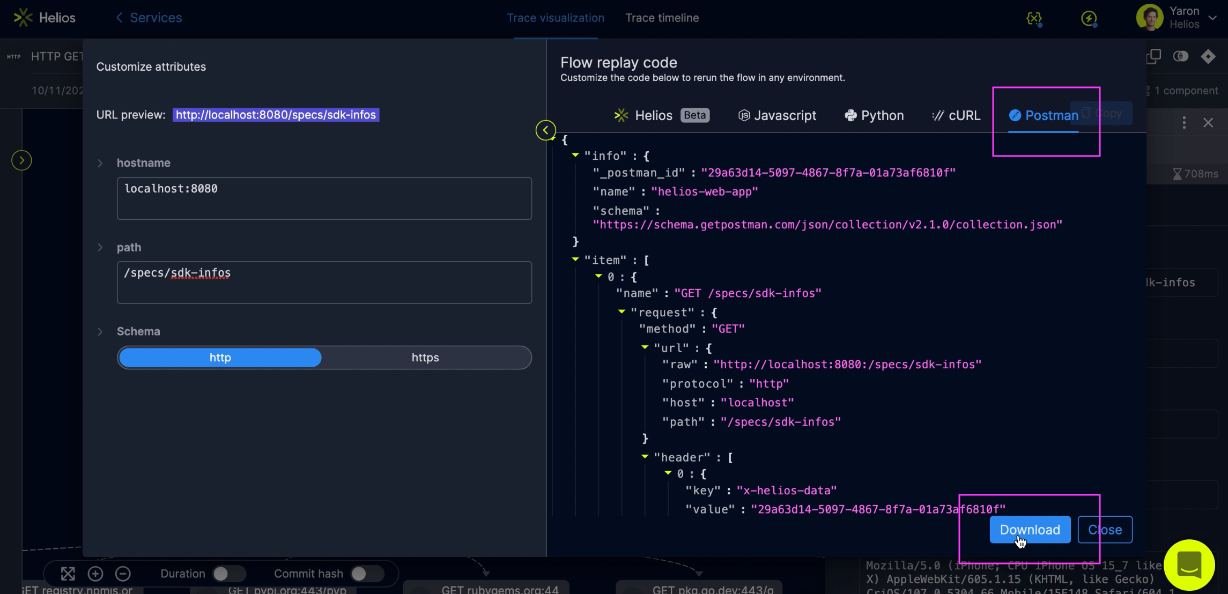The image size is (1228, 594).
Task: Collapse attributes panel with yellow chevron circle
Action: pos(545,130)
